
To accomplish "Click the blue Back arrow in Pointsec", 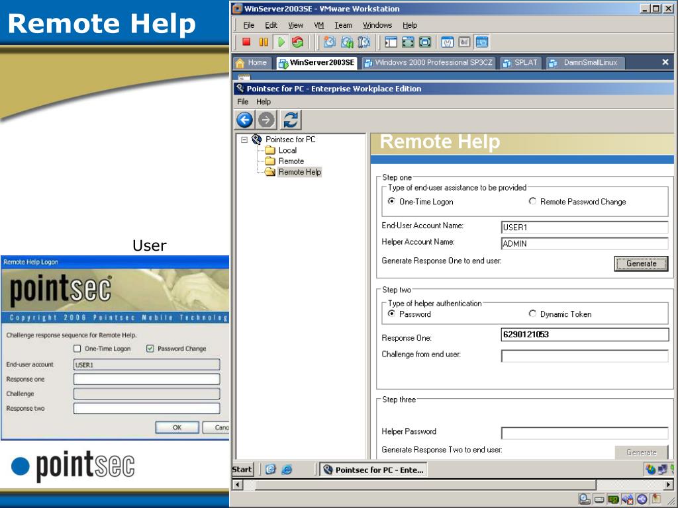I will point(245,120).
